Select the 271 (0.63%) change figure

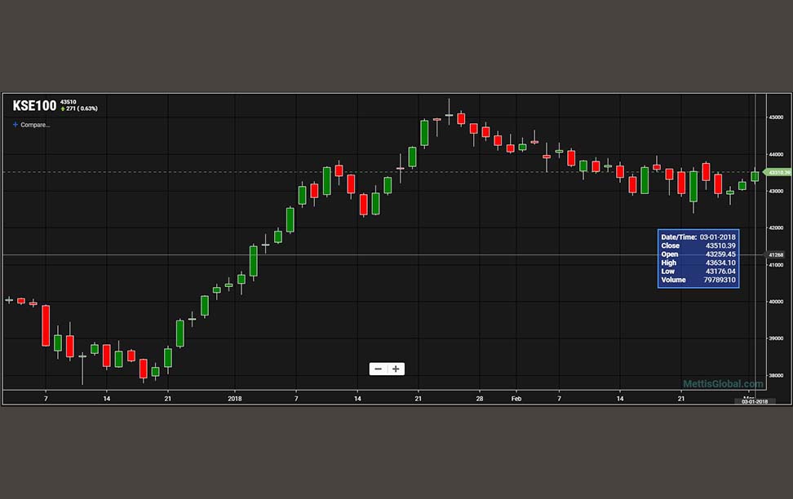click(x=79, y=108)
